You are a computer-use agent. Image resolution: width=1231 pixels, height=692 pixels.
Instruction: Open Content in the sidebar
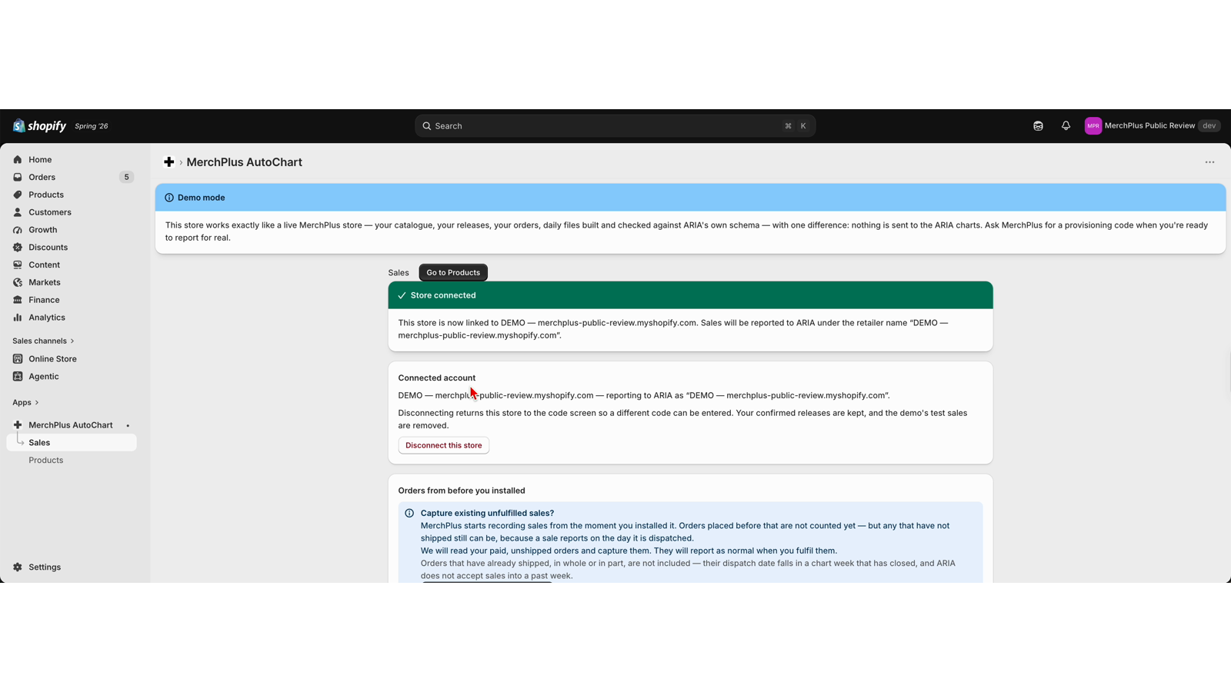[72, 265]
